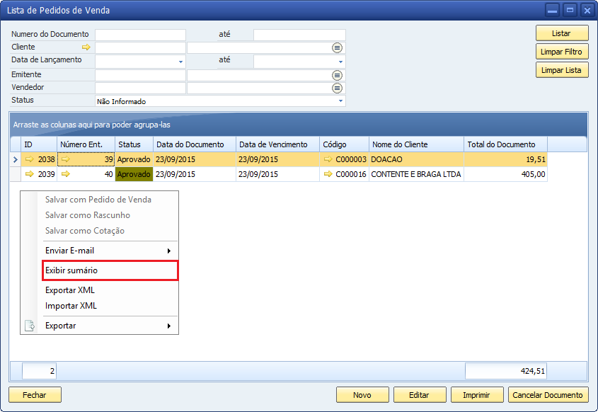Focus the Emitente code field
This screenshot has width=598, height=412.
[x=140, y=75]
